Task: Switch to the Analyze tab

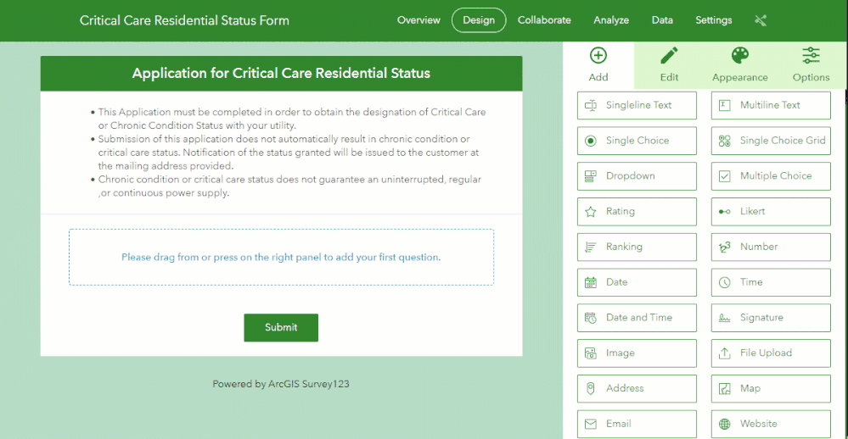Action: click(611, 20)
